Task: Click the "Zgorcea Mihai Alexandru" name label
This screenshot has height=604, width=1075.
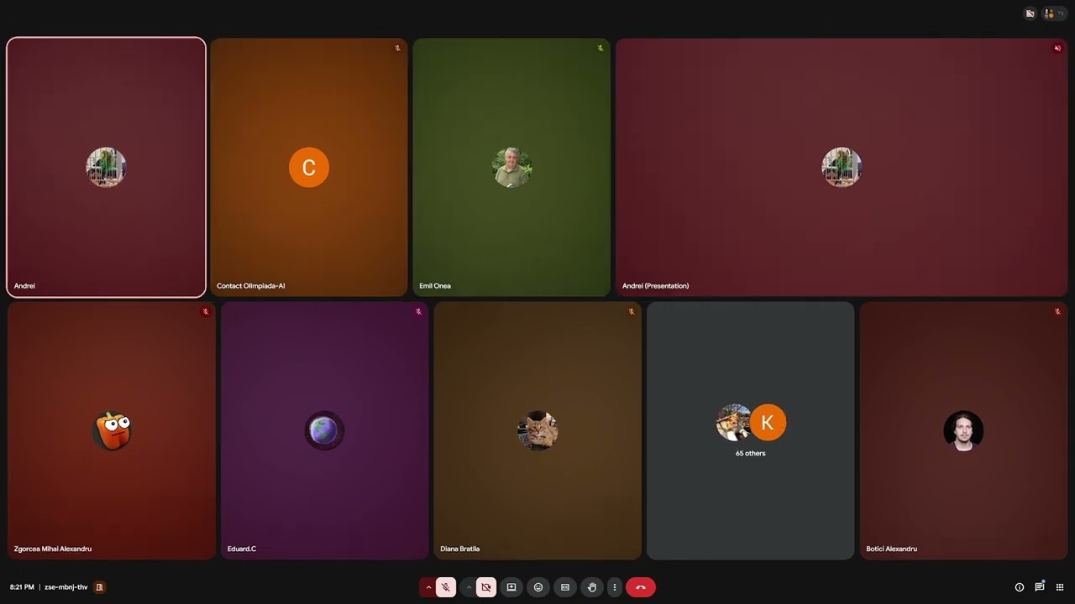Action: click(53, 549)
